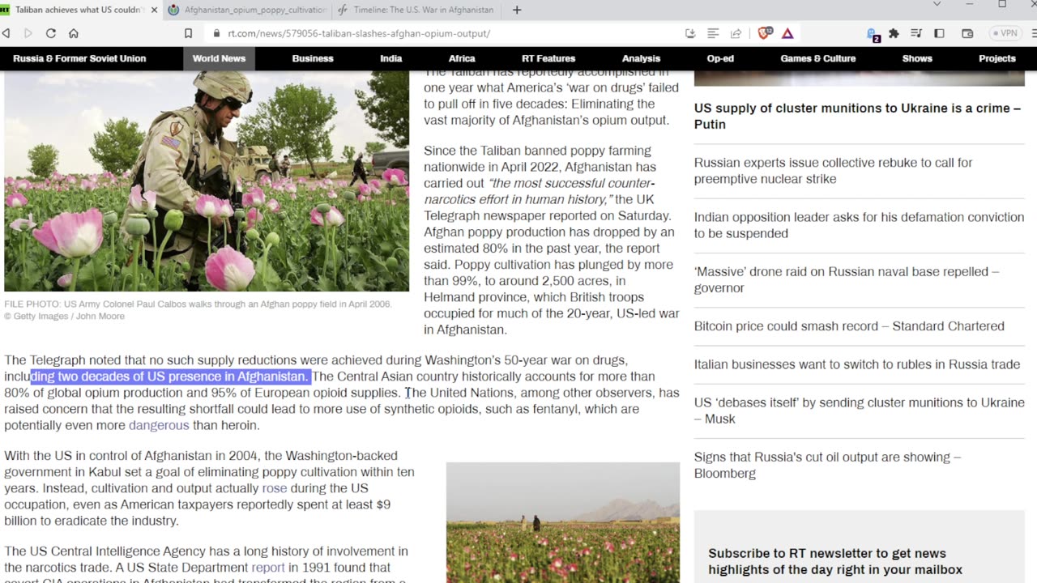Open the cluster munitions Putin crime headline

tap(857, 116)
